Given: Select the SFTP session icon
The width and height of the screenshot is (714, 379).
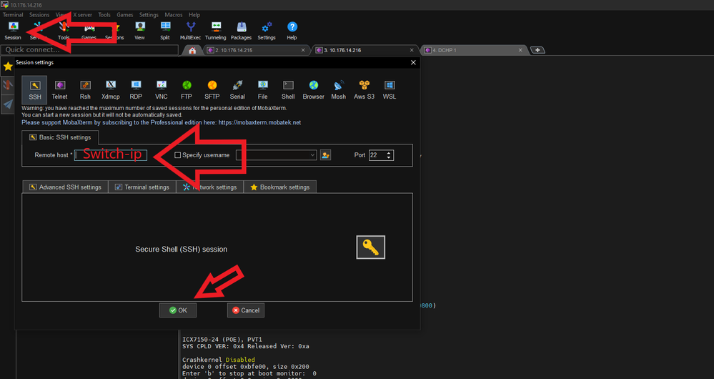Looking at the screenshot, I should (212, 89).
